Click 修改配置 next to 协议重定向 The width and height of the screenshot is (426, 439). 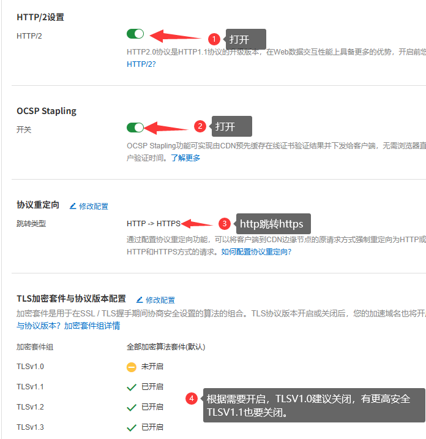coord(94,207)
